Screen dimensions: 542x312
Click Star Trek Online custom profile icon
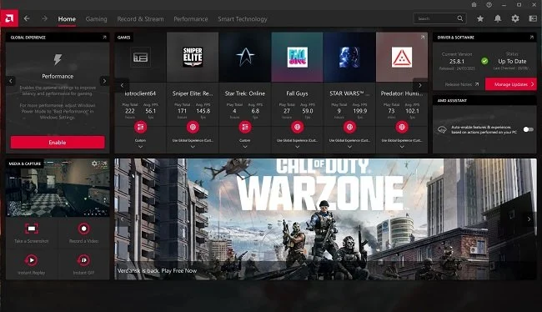tap(244, 127)
